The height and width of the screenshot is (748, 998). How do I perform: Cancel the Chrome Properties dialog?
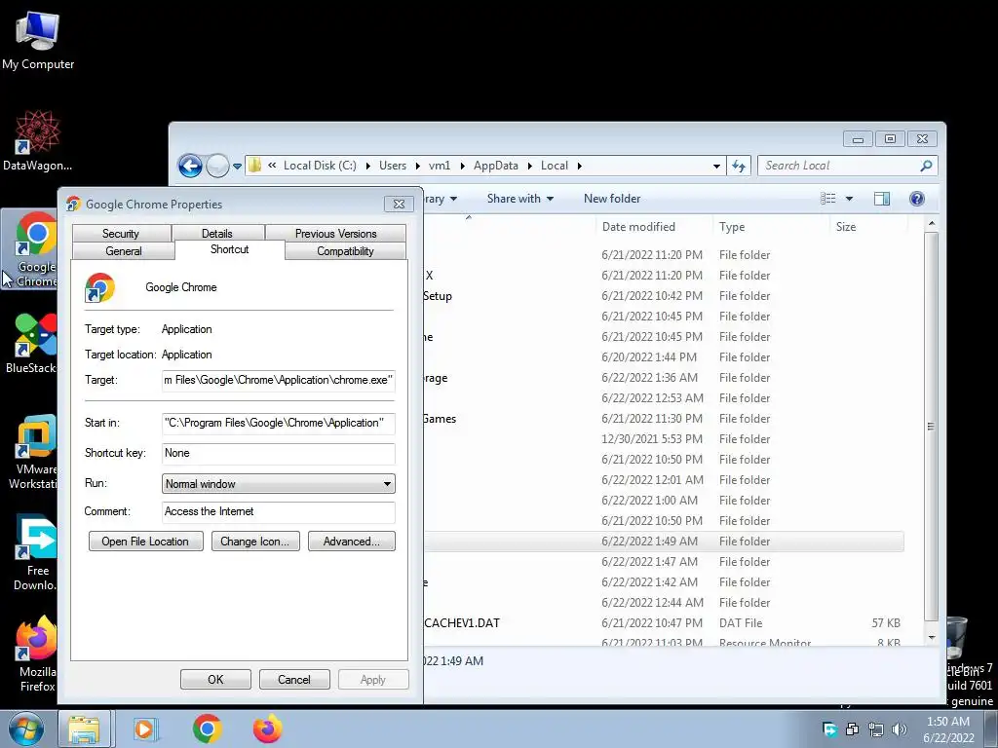click(x=294, y=679)
